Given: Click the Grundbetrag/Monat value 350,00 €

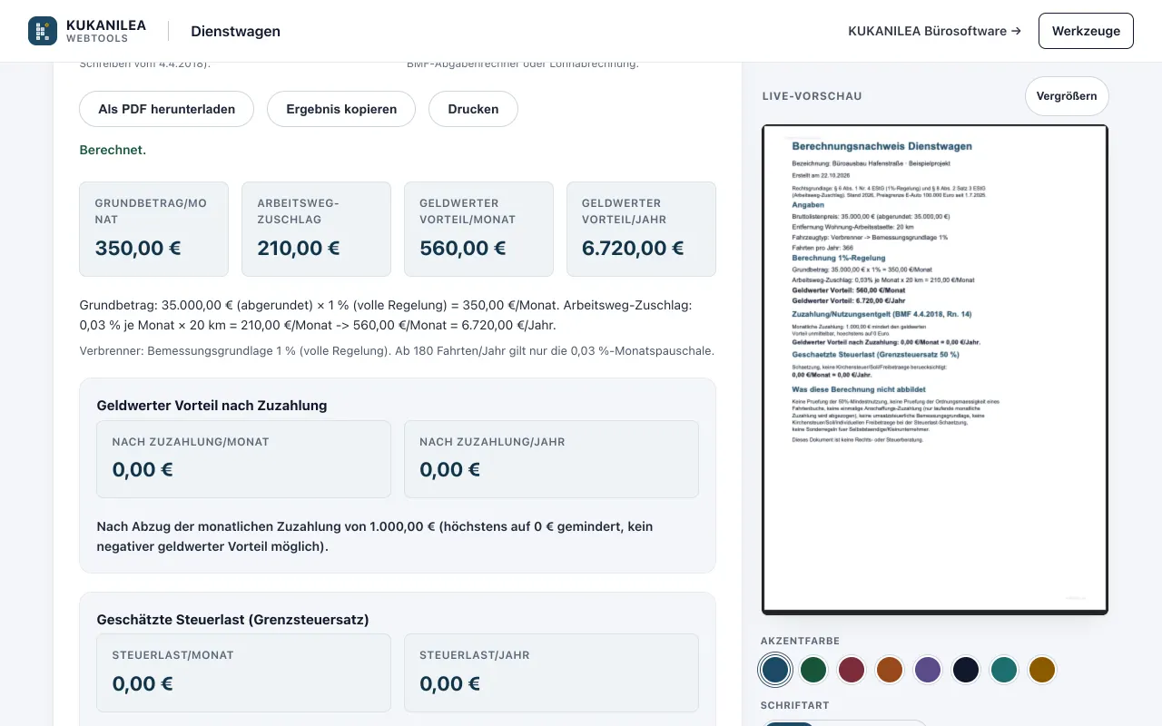Looking at the screenshot, I should point(137,248).
